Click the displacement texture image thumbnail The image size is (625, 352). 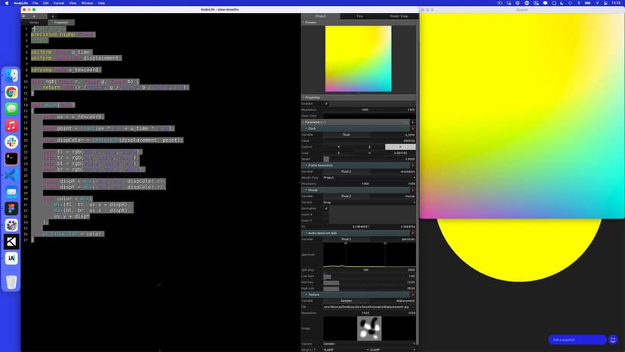pyautogui.click(x=369, y=329)
